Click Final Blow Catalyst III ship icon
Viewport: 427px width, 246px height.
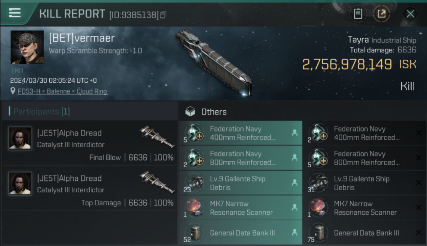[x=157, y=136]
